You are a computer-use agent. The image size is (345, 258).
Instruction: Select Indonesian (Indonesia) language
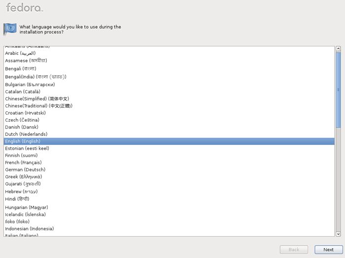click(169, 228)
